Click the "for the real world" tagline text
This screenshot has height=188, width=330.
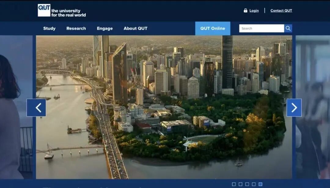coord(68,15)
